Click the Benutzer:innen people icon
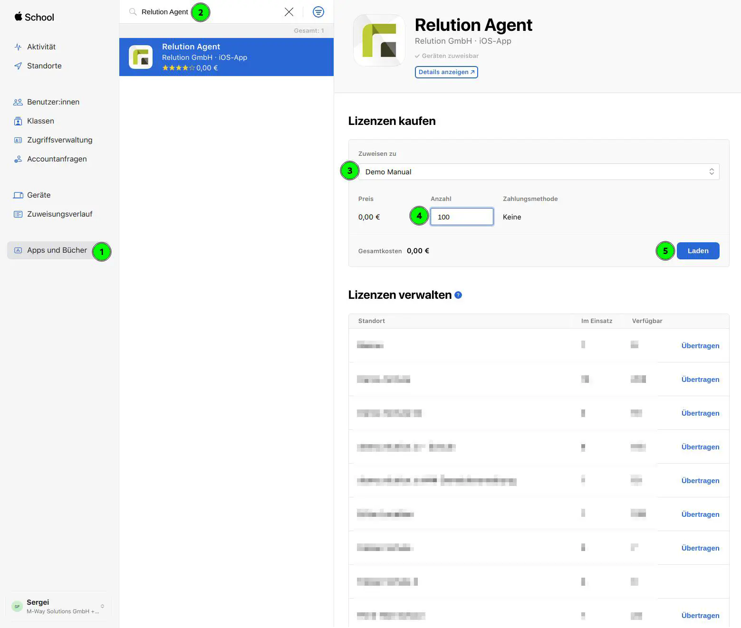The height and width of the screenshot is (628, 741). point(18,102)
